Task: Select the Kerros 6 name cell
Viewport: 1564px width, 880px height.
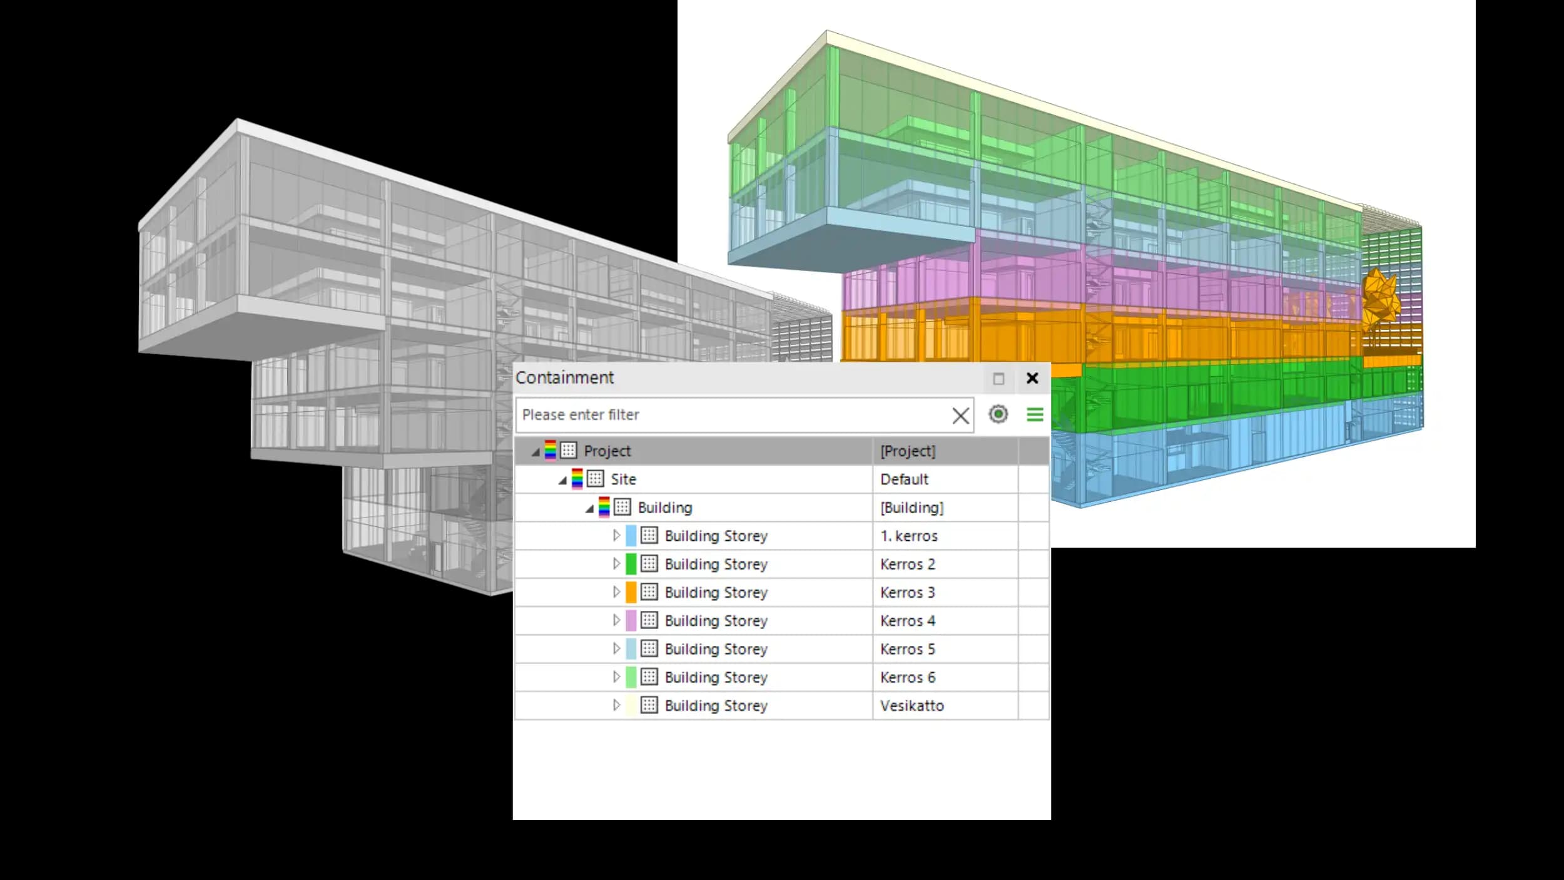Action: pyautogui.click(x=907, y=677)
